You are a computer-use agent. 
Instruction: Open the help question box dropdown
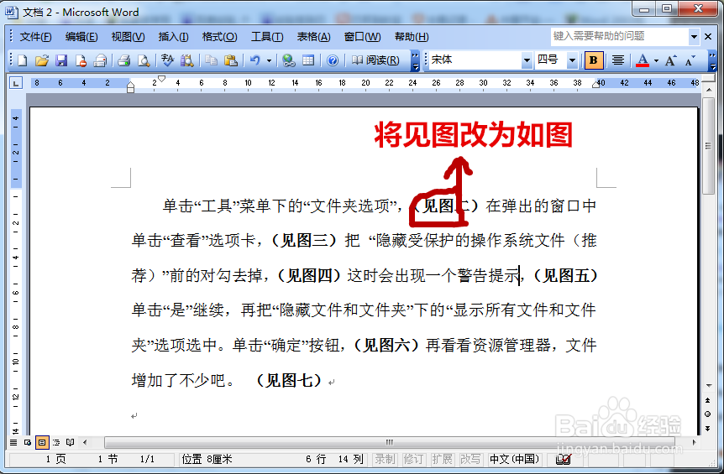pyautogui.click(x=694, y=36)
